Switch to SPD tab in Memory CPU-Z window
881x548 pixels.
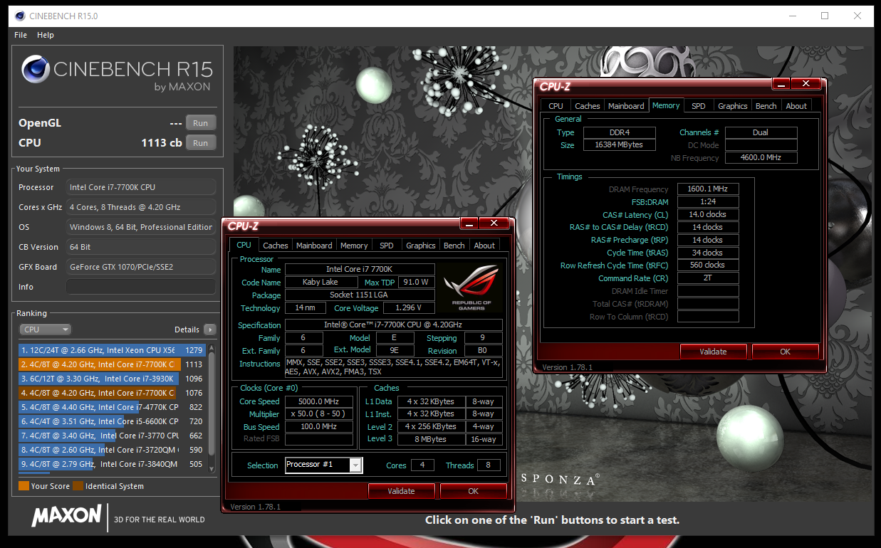[699, 106]
